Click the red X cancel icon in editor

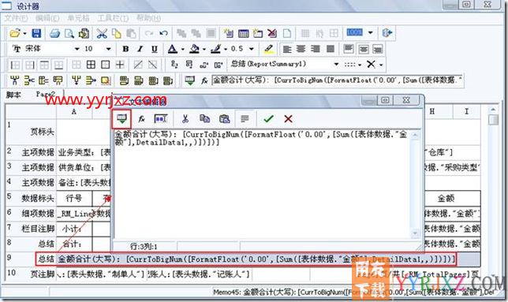[288, 119]
